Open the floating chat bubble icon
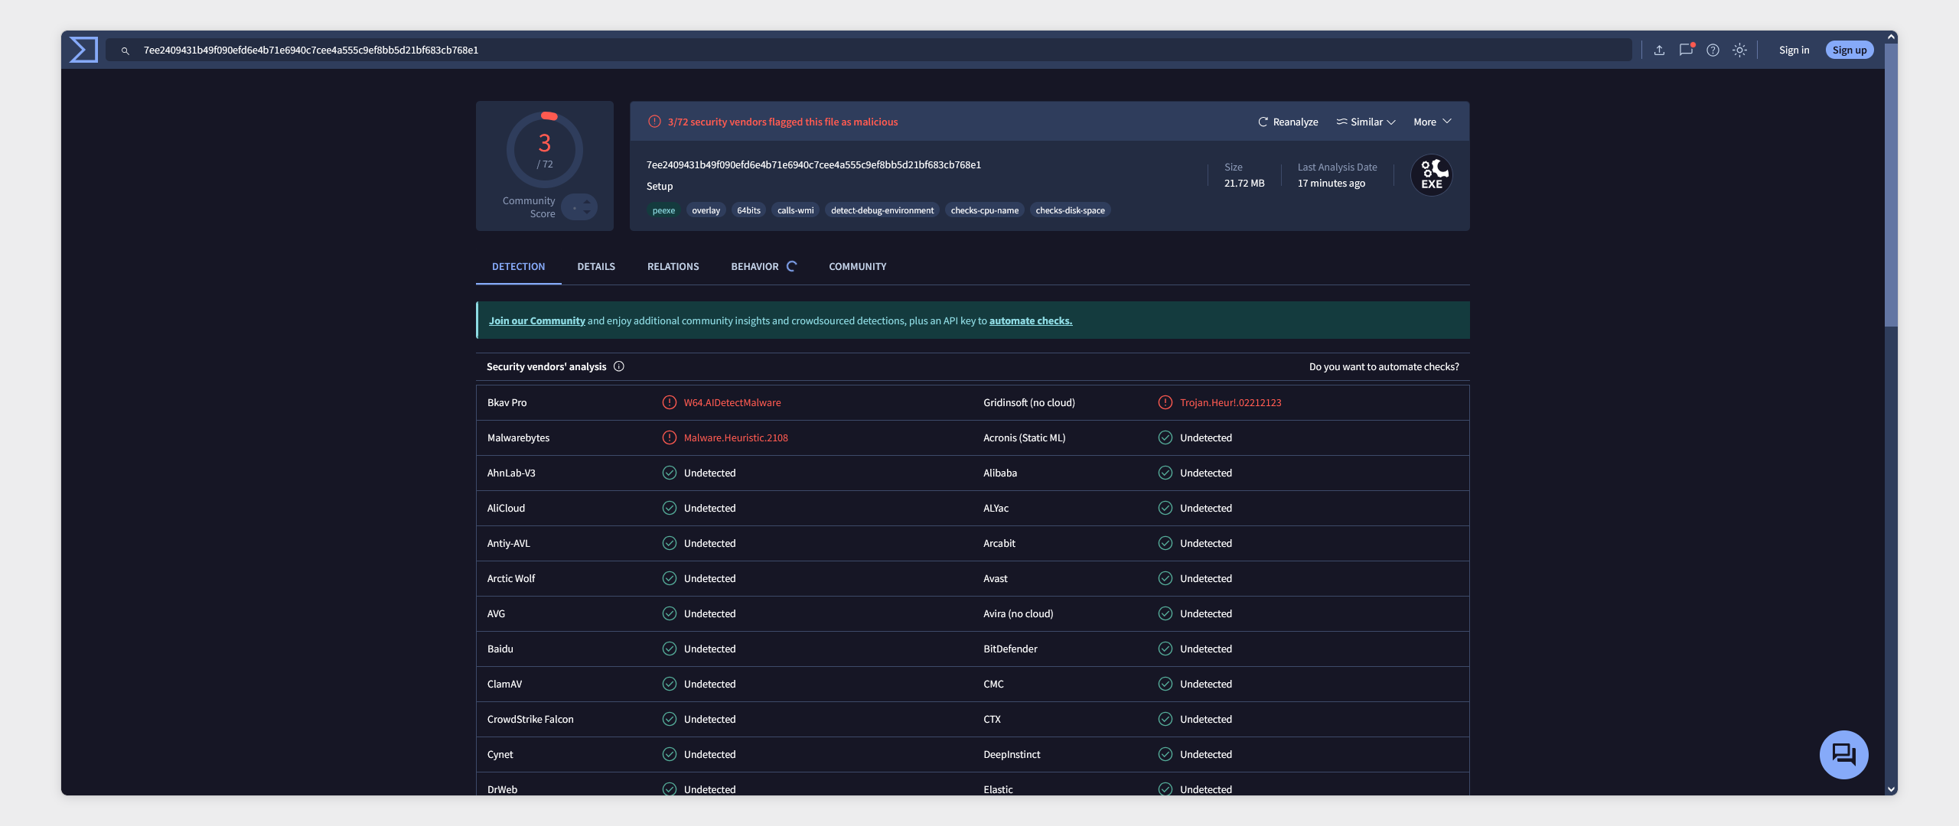This screenshot has height=826, width=1959. click(1843, 755)
